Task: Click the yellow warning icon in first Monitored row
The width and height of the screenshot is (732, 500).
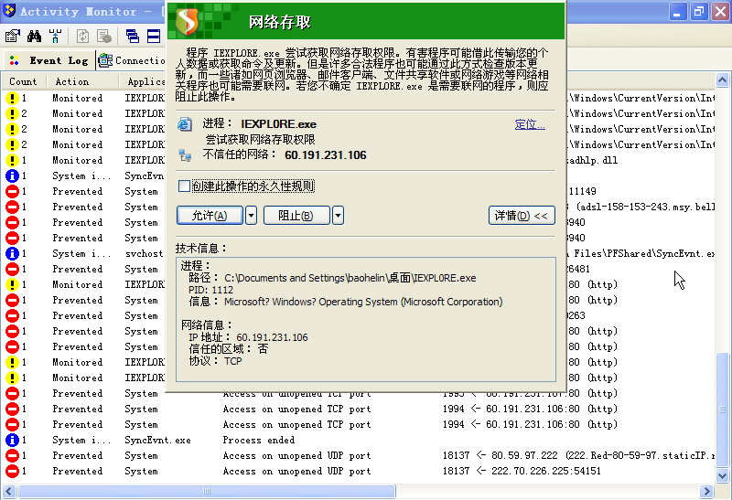Action: click(x=12, y=98)
